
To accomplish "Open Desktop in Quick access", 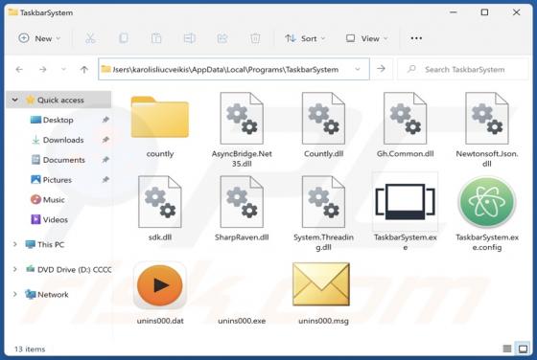I will (52, 120).
